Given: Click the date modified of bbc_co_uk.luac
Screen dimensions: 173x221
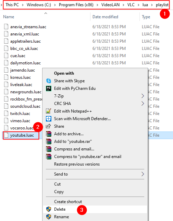Looking at the screenshot, I should click(109, 49).
